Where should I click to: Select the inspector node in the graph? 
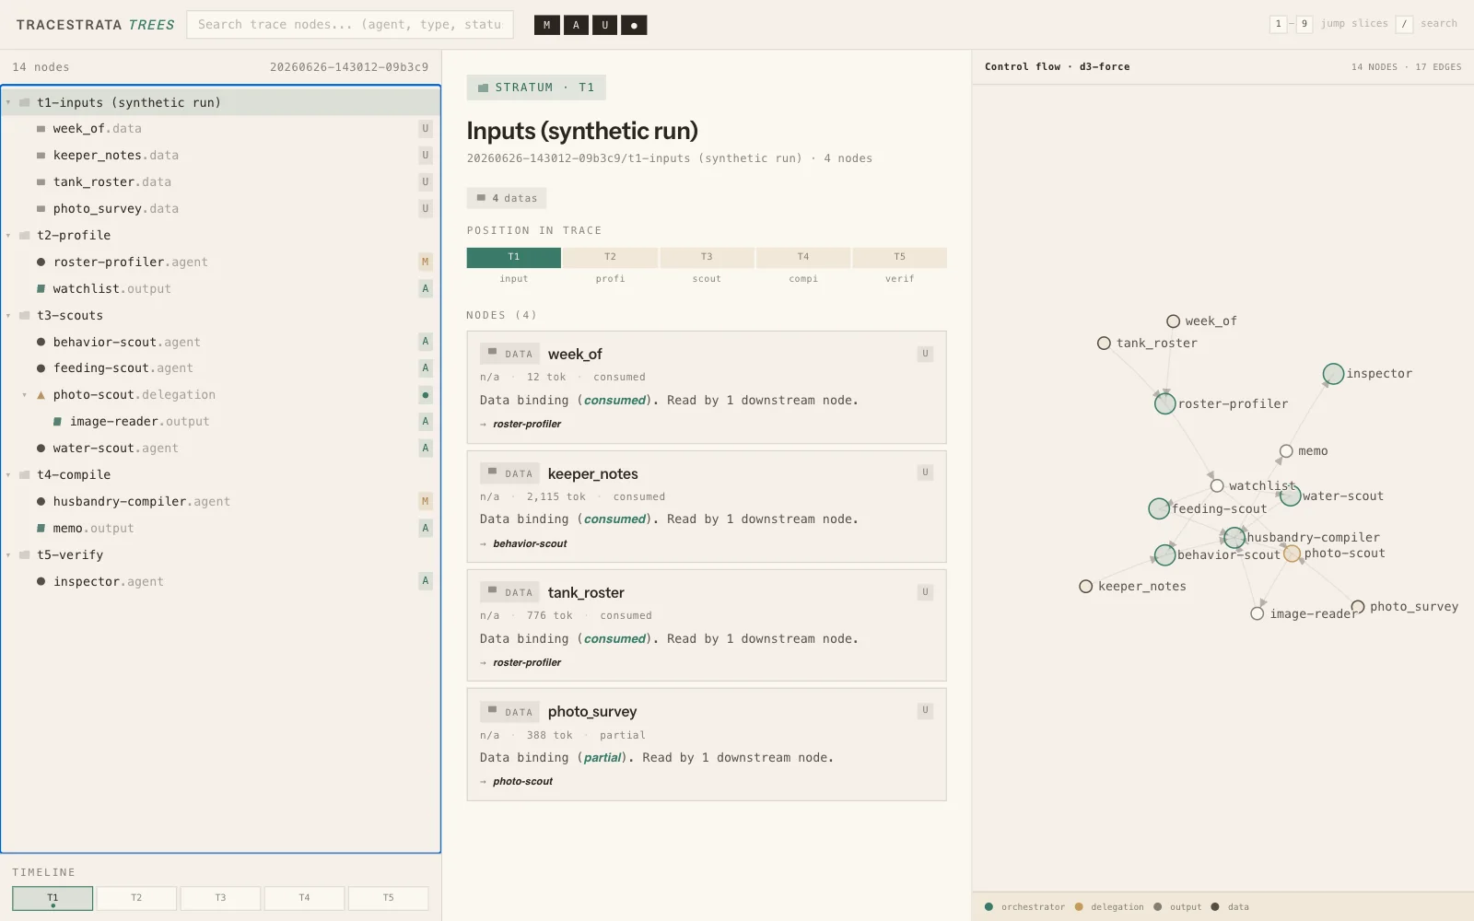point(1333,374)
